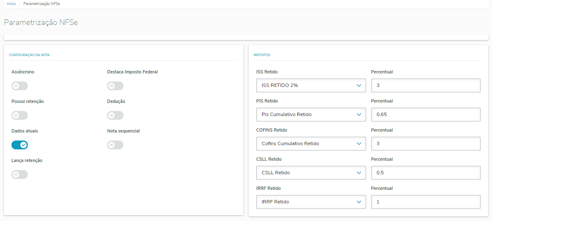The image size is (575, 238).
Task: Enable the Dedução toggle
Action: click(x=115, y=116)
